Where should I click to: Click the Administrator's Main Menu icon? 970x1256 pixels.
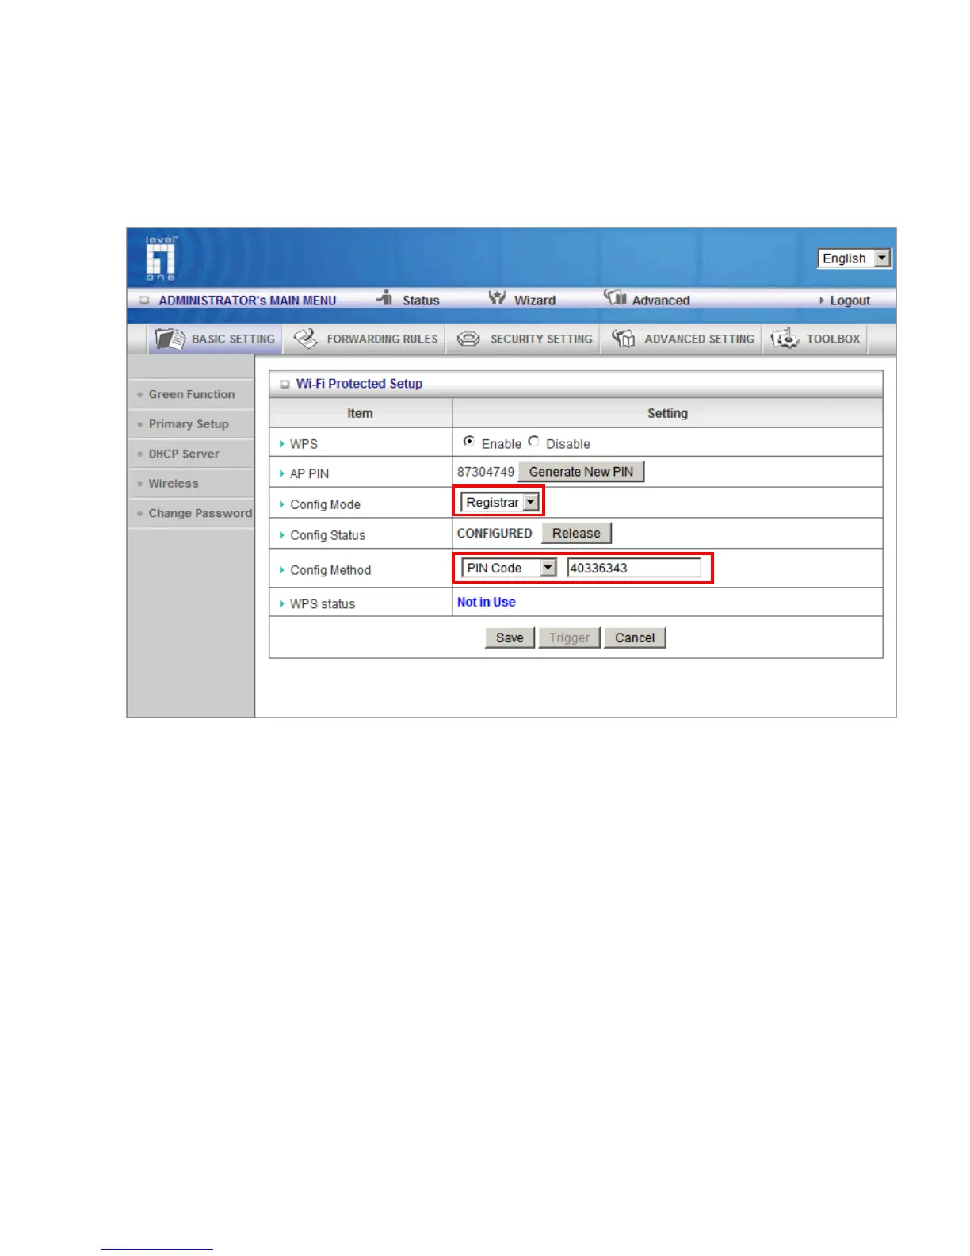point(144,301)
